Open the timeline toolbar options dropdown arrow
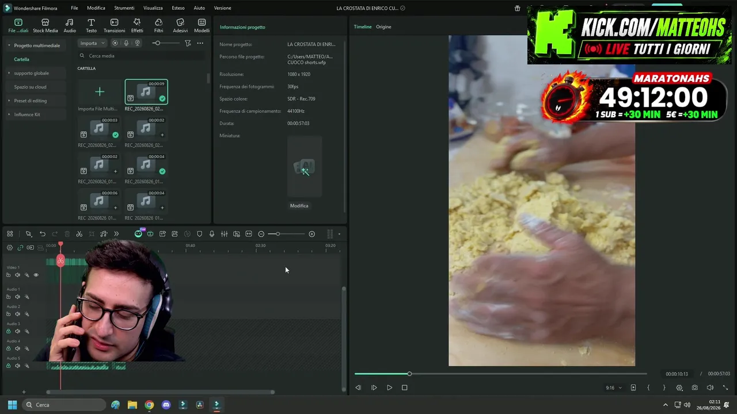 click(339, 234)
